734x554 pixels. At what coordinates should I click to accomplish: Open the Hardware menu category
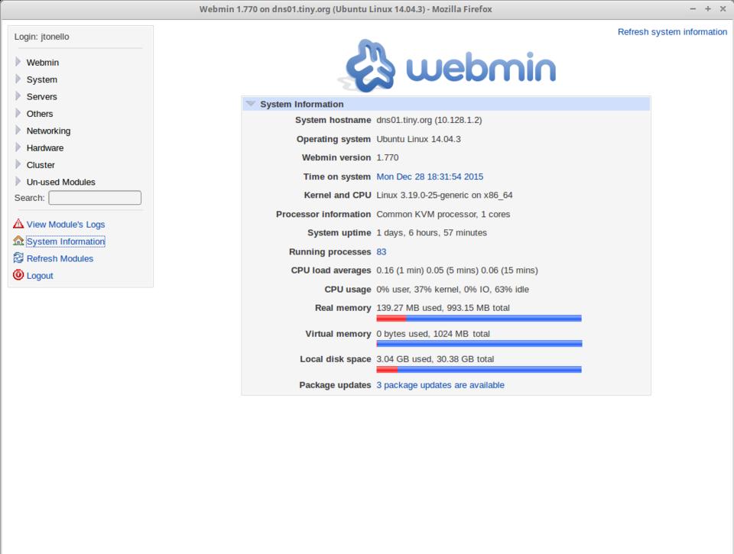click(44, 148)
